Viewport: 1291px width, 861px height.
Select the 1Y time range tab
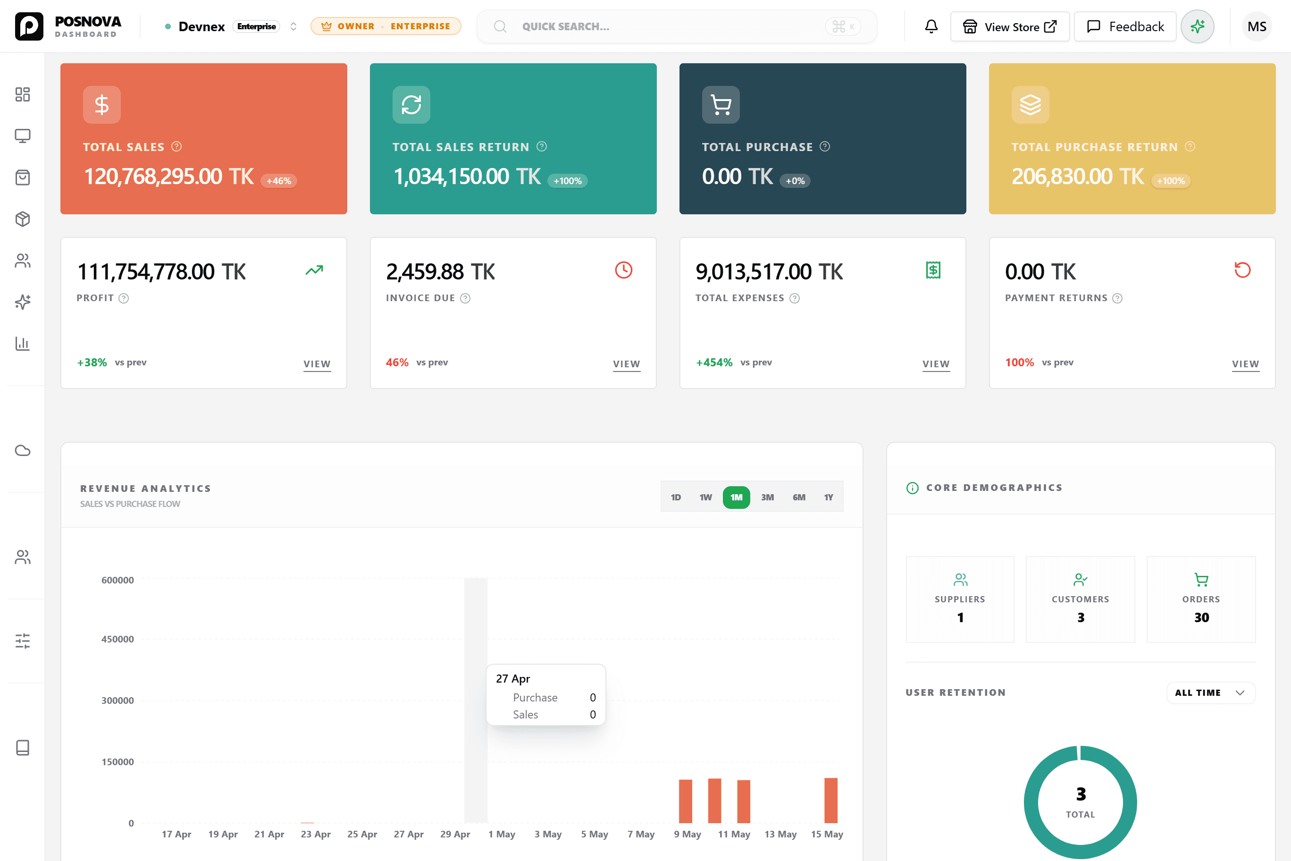tap(828, 497)
